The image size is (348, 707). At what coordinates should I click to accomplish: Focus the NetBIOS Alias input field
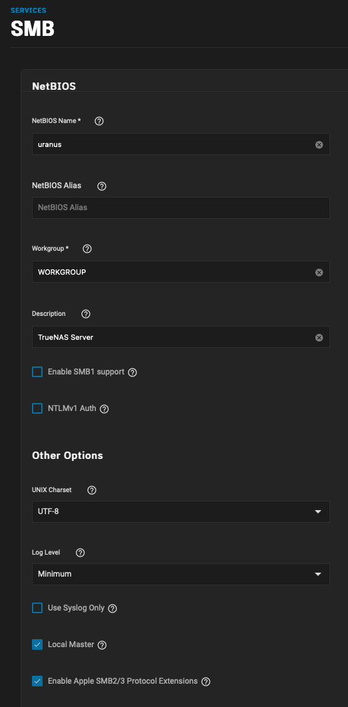tap(180, 208)
